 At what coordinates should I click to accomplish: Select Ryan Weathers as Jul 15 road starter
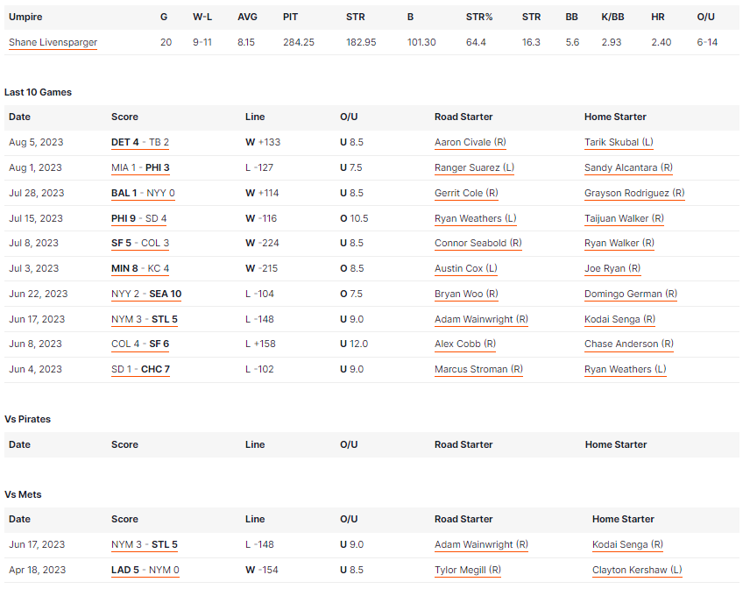(476, 218)
